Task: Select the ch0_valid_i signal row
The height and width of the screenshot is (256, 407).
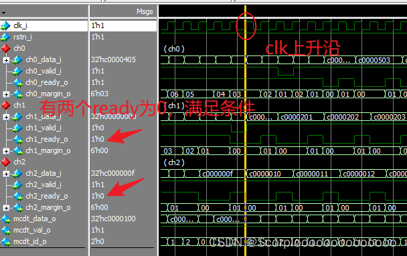Action: click(x=44, y=71)
